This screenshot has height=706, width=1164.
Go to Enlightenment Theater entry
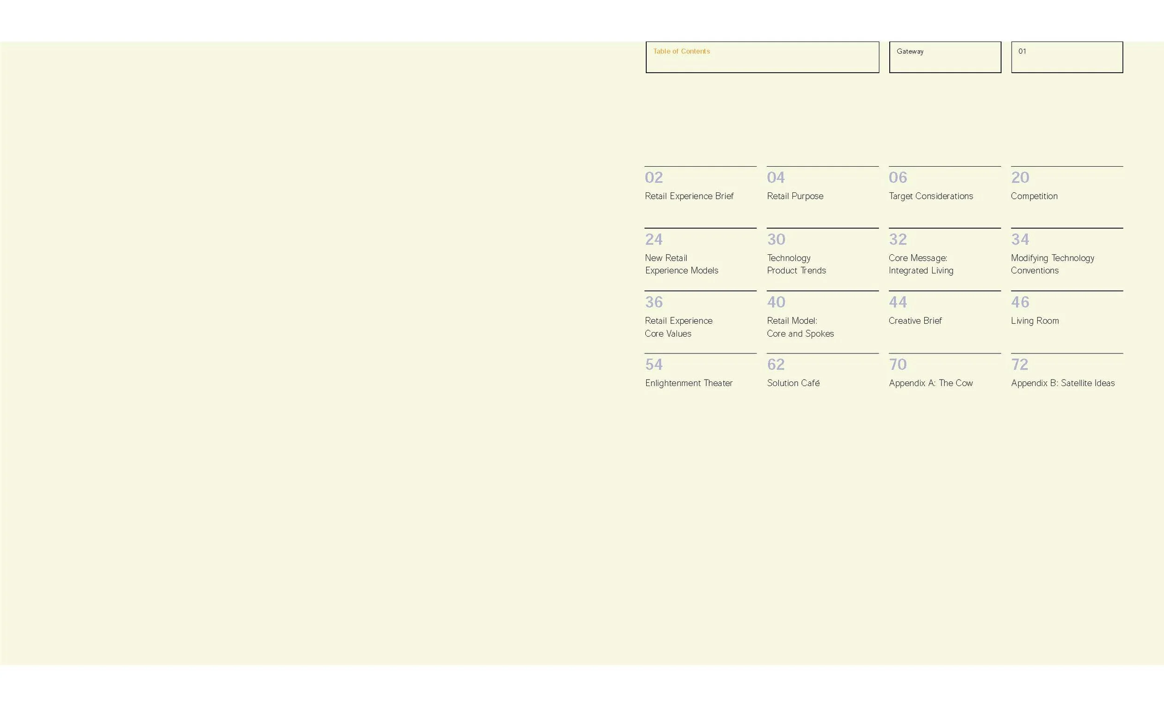pyautogui.click(x=688, y=383)
